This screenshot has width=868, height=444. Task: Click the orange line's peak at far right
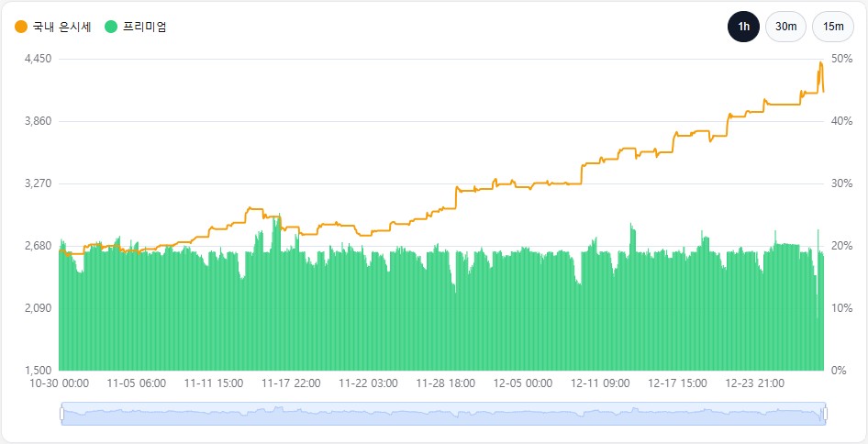pos(820,62)
